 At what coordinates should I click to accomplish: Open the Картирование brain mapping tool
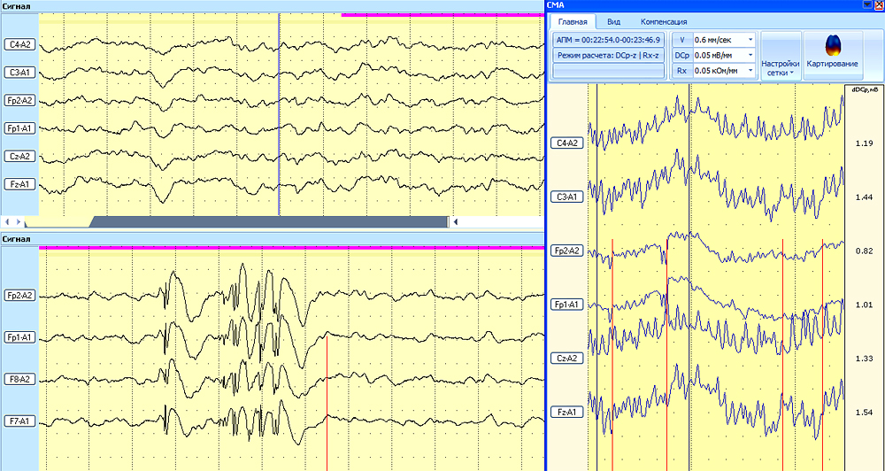point(833,56)
